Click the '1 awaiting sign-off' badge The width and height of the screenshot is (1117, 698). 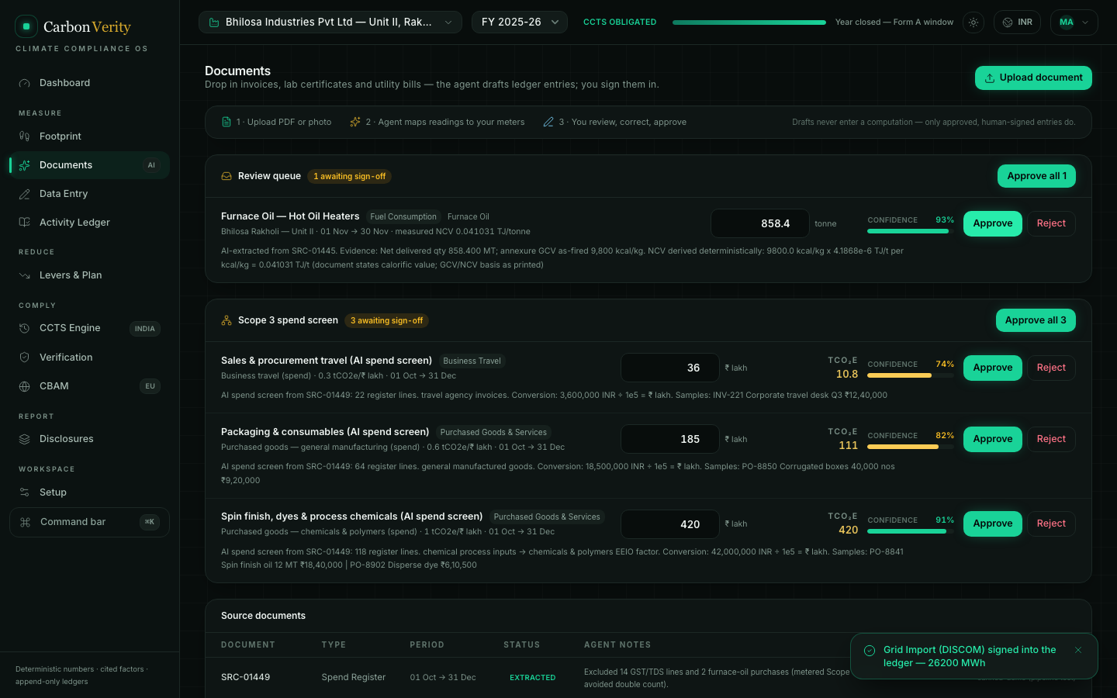(x=350, y=176)
